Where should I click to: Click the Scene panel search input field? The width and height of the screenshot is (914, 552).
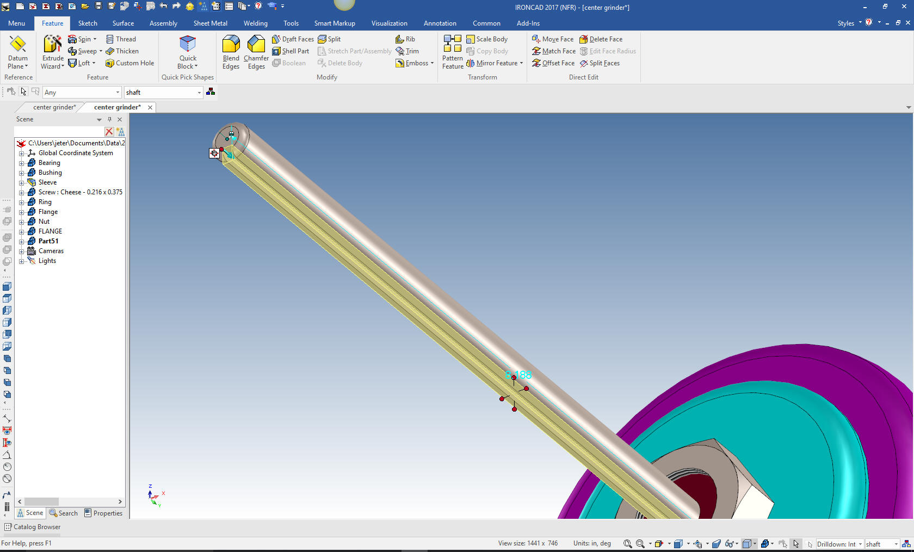pyautogui.click(x=59, y=132)
